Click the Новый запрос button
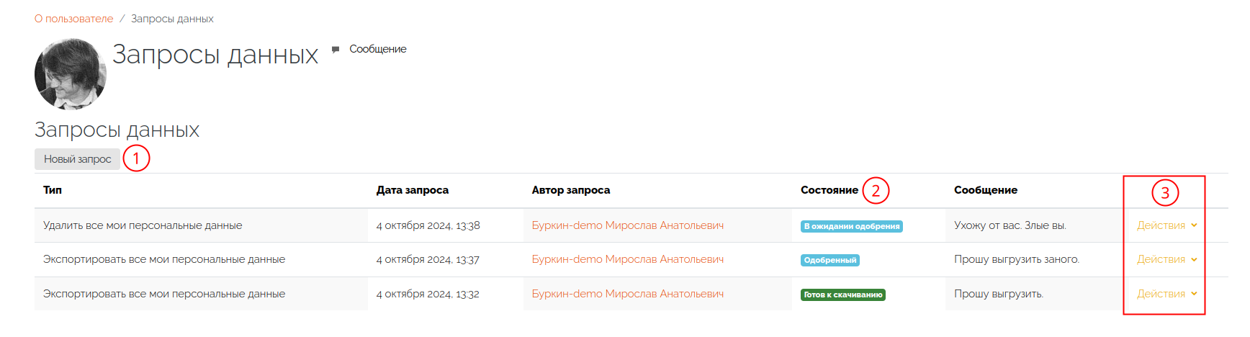1250x337 pixels. pyautogui.click(x=77, y=159)
